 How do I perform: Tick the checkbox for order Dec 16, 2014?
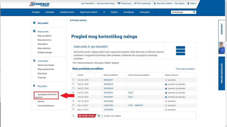pos(74,101)
